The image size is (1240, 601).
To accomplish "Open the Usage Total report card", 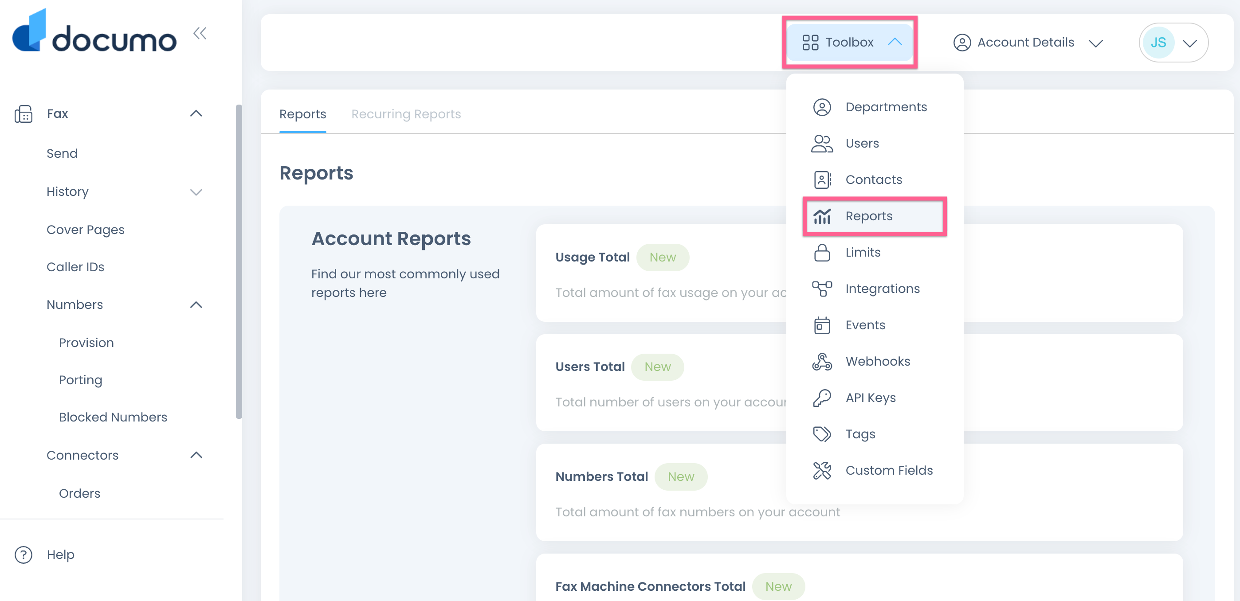I will pos(592,258).
